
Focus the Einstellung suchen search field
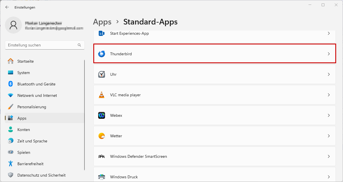pyautogui.click(x=45, y=45)
